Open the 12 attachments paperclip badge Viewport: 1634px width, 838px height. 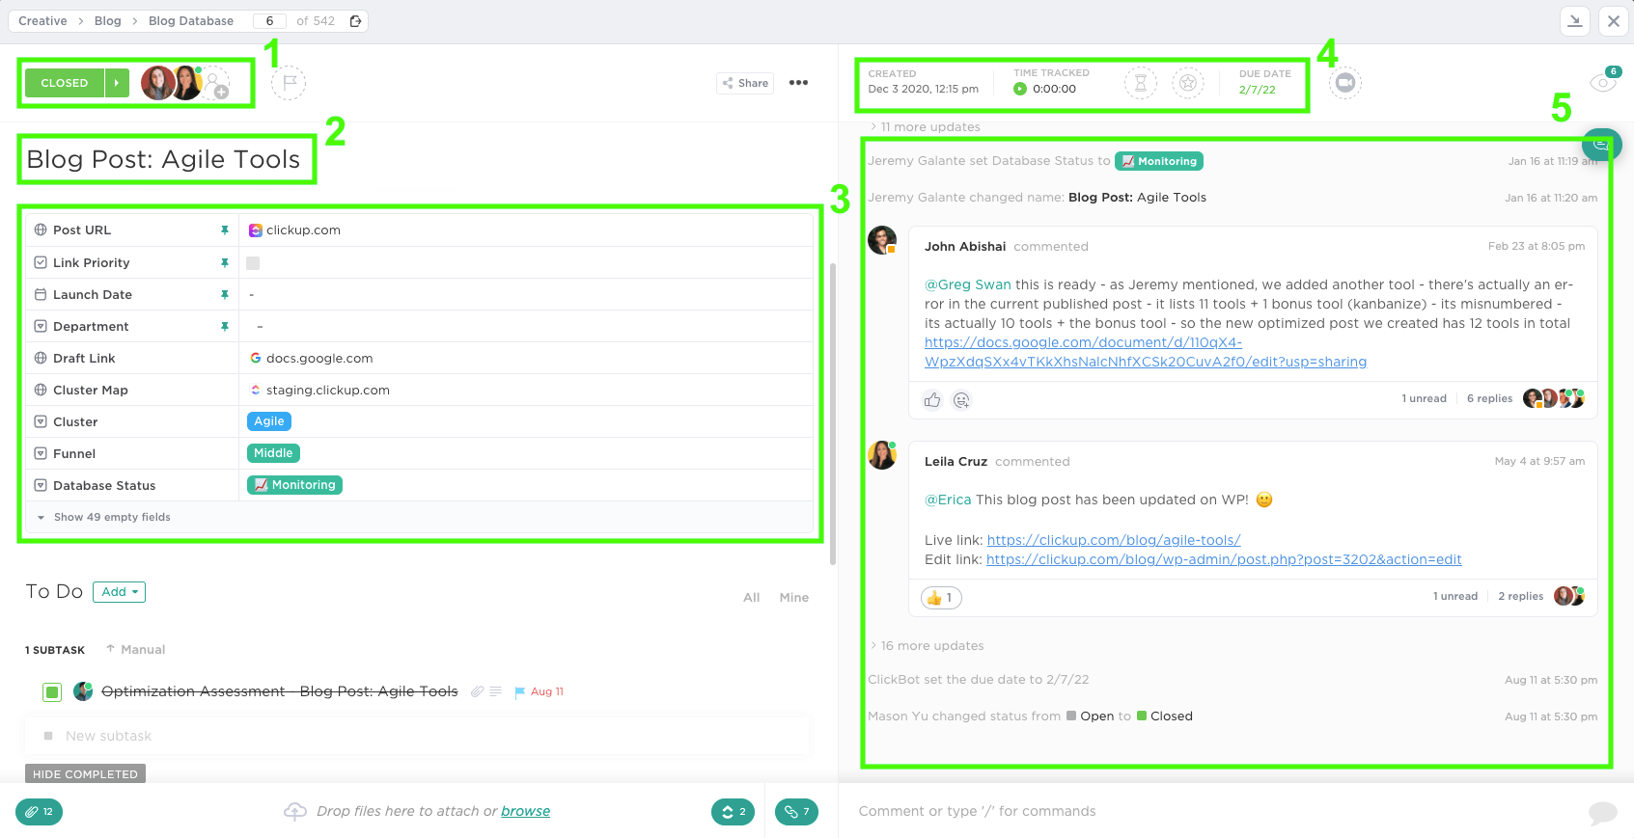coord(40,812)
